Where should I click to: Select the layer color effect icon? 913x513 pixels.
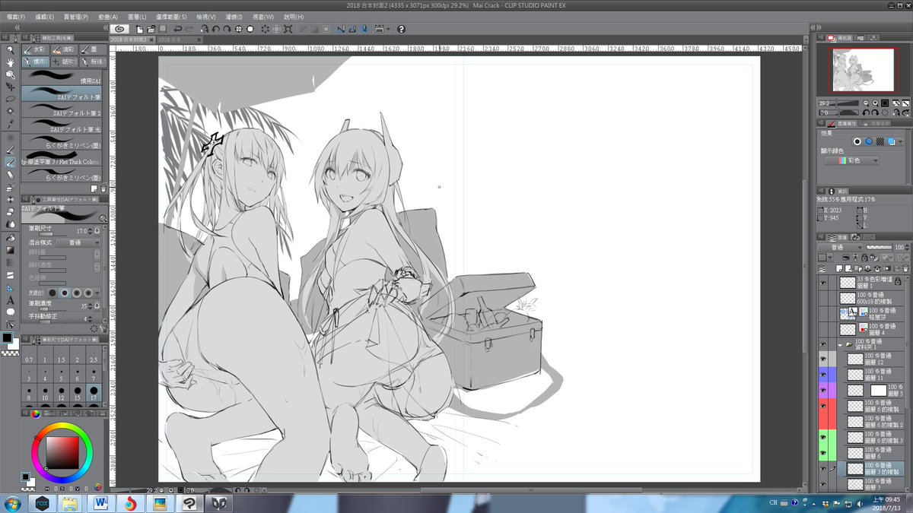891,141
